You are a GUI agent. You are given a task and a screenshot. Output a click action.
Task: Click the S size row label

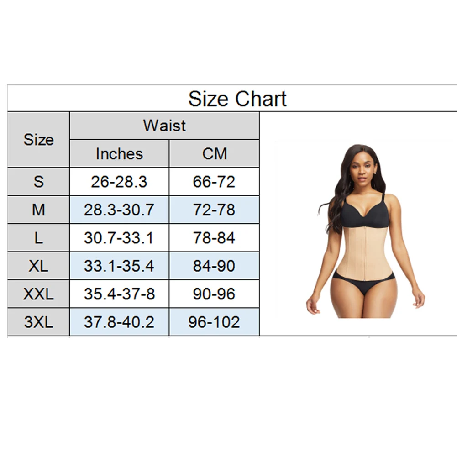pyautogui.click(x=38, y=182)
